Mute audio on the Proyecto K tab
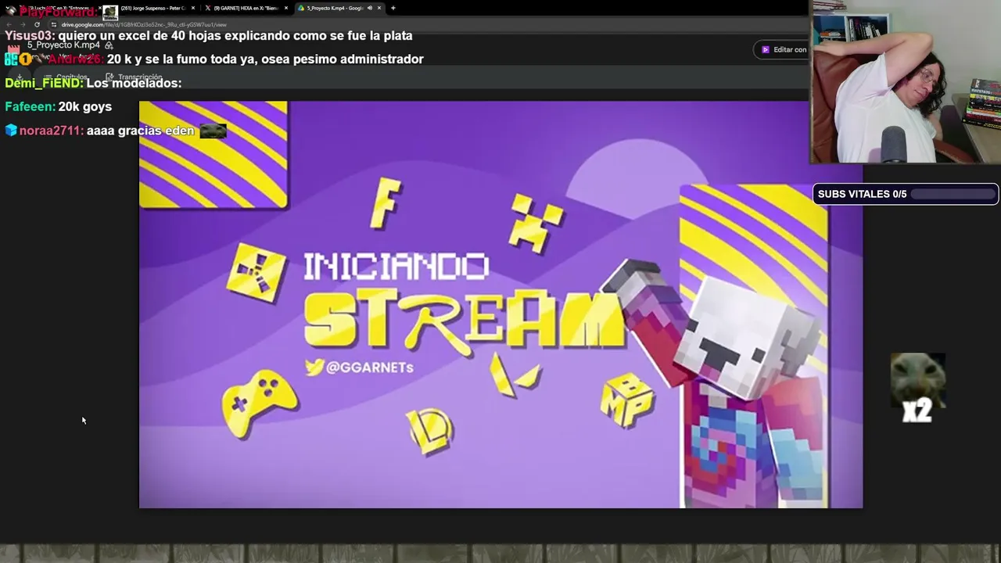The width and height of the screenshot is (1001, 563). point(369,8)
